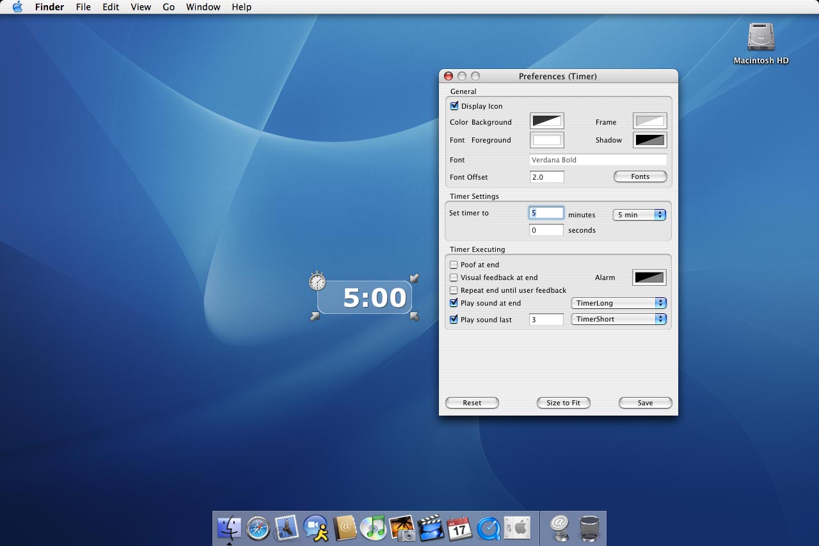This screenshot has width=819, height=546.
Task: Expand the TimerShort sound dropdown
Action: [x=618, y=319]
